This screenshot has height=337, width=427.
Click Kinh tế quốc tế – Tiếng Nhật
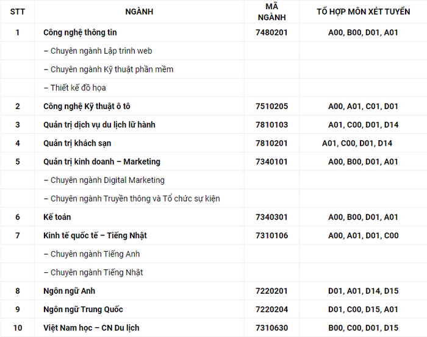[x=95, y=236]
